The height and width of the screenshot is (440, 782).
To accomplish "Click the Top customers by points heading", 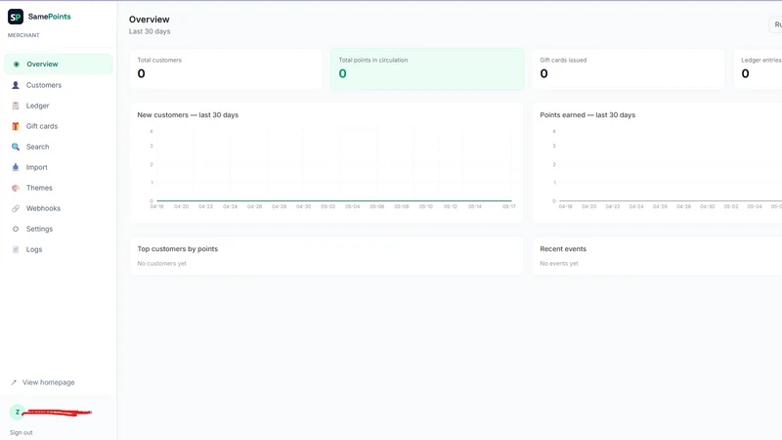I will (x=178, y=249).
